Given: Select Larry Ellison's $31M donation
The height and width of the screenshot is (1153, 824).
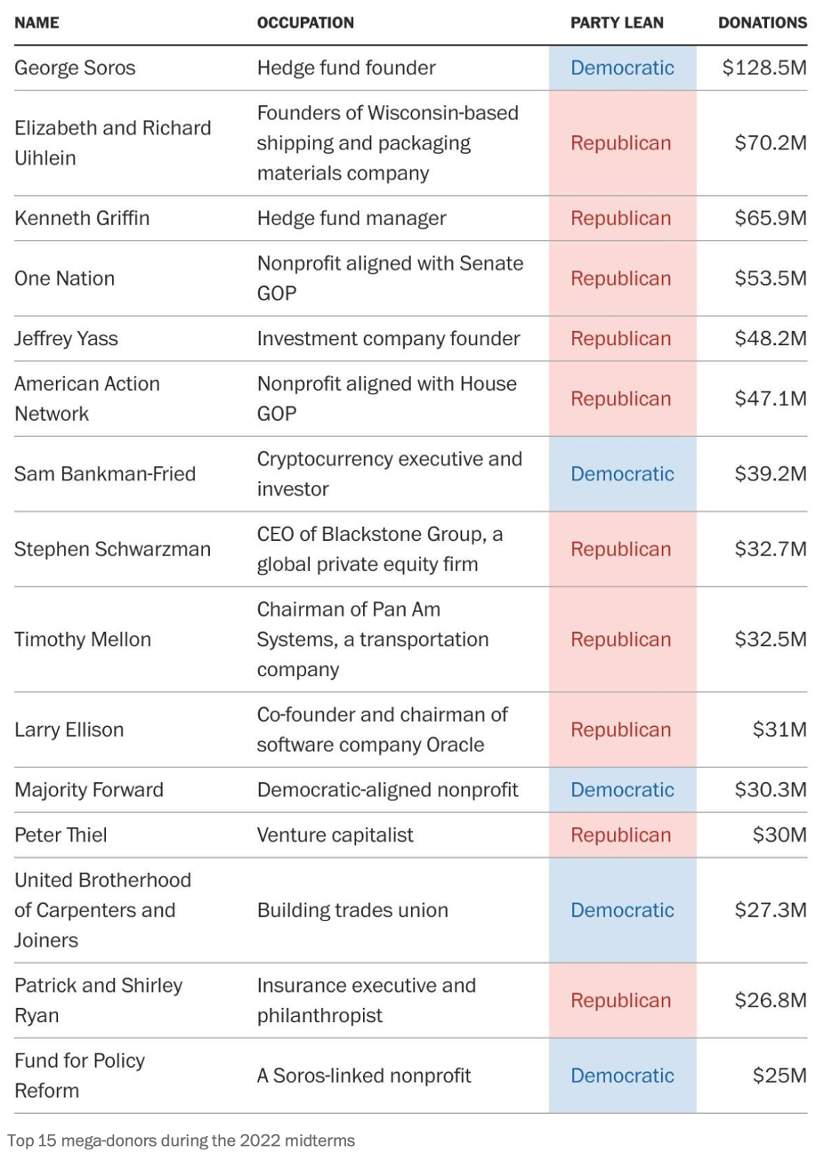Looking at the screenshot, I should [x=780, y=730].
